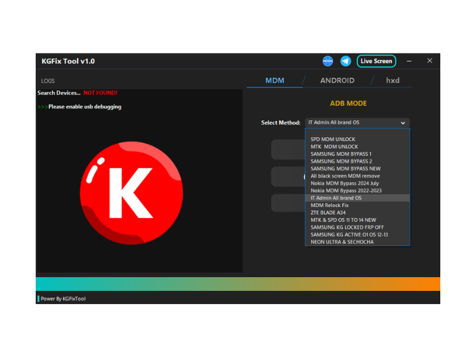Open the website globe icon
Image resolution: width=476 pixels, height=357 pixels.
click(x=328, y=61)
